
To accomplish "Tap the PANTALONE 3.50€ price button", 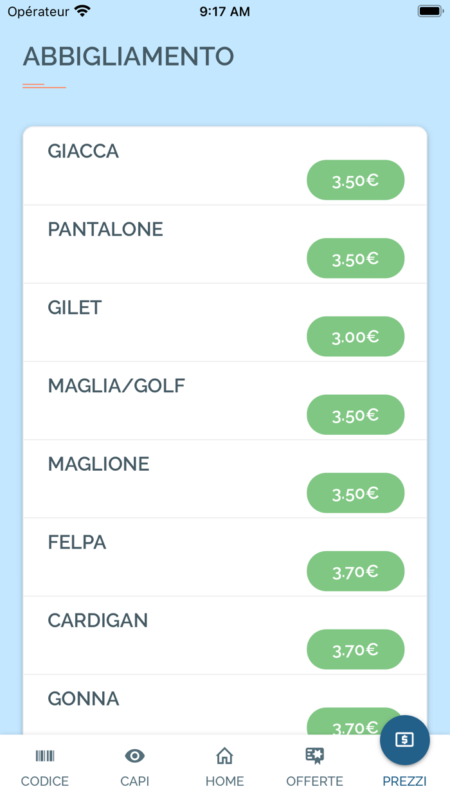I will tap(355, 259).
